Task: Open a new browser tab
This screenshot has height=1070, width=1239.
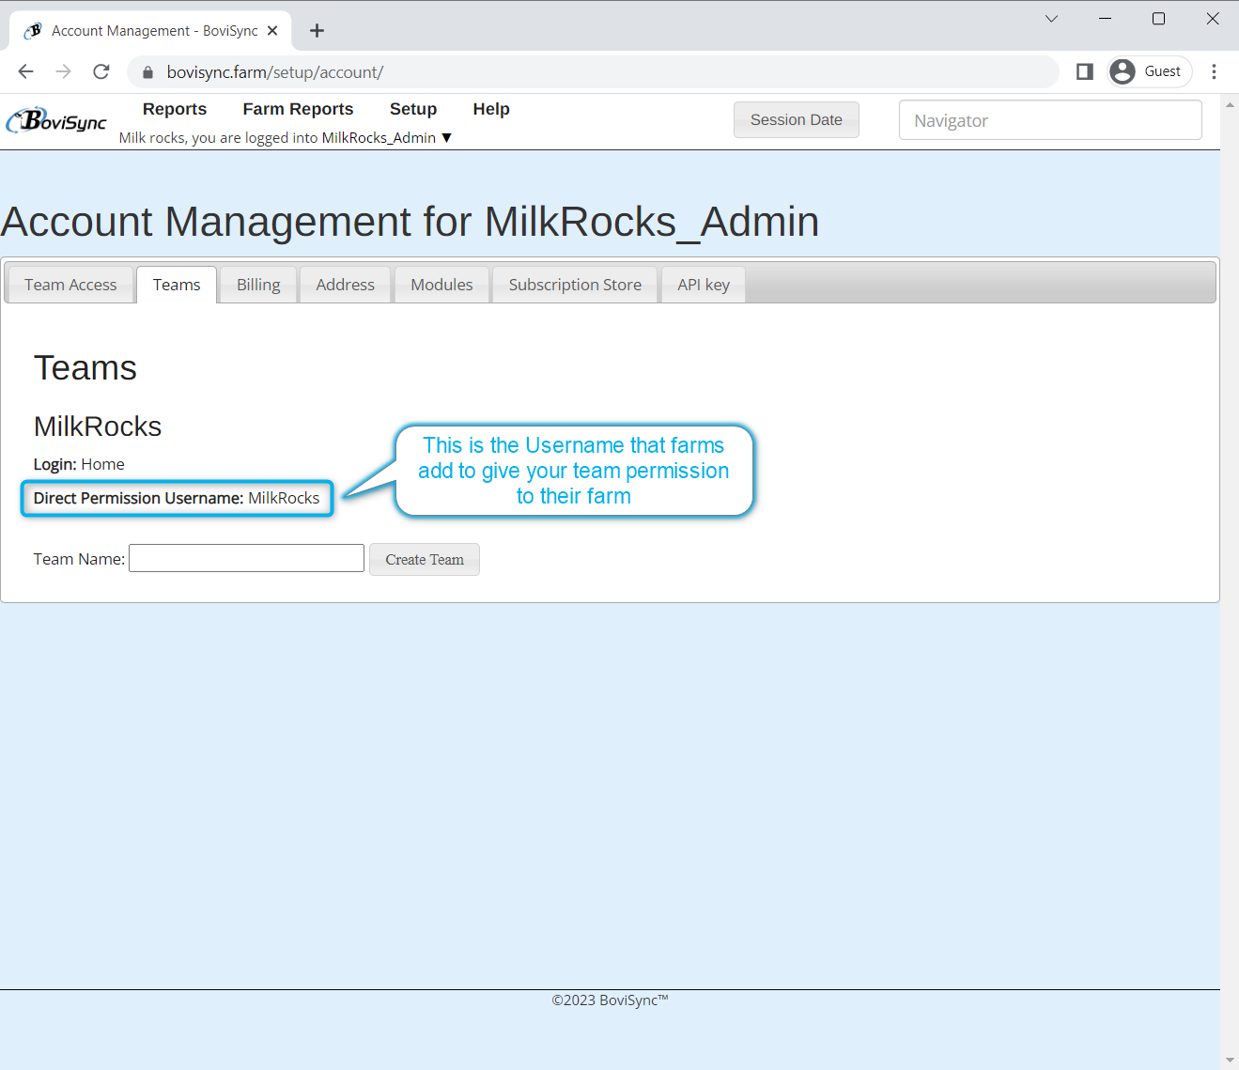Action: point(317,31)
